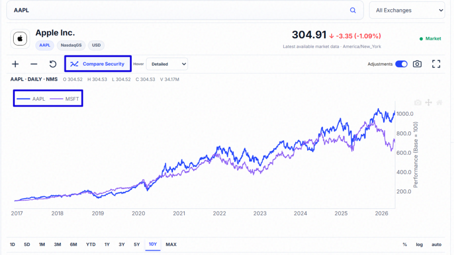Select the MAX time range tab

pyautogui.click(x=171, y=244)
